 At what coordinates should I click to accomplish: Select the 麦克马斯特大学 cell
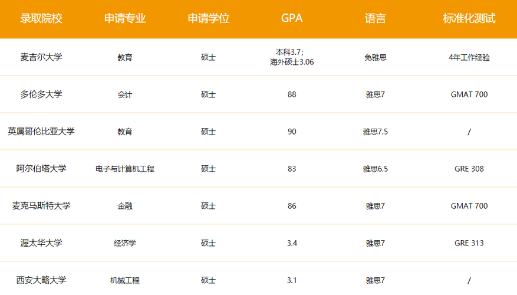click(41, 206)
